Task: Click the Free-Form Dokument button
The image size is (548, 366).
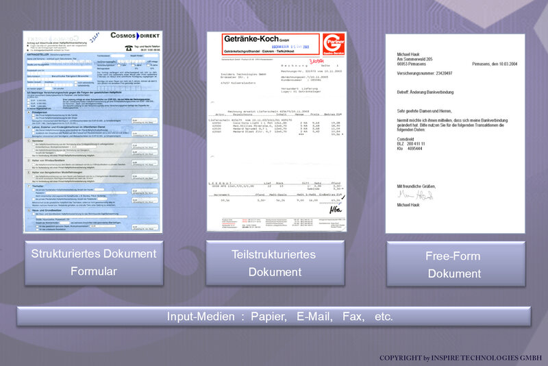Action: 456,264
